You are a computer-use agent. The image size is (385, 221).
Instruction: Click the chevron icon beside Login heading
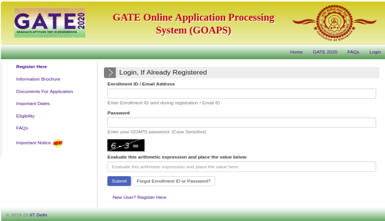click(x=110, y=72)
